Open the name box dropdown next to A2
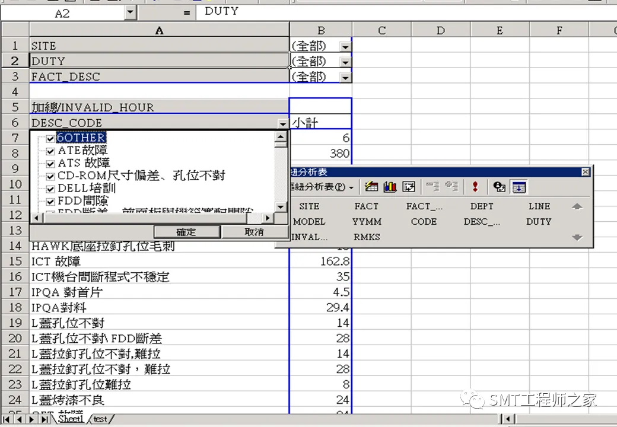Viewport: 617px width, 427px height. tap(131, 12)
